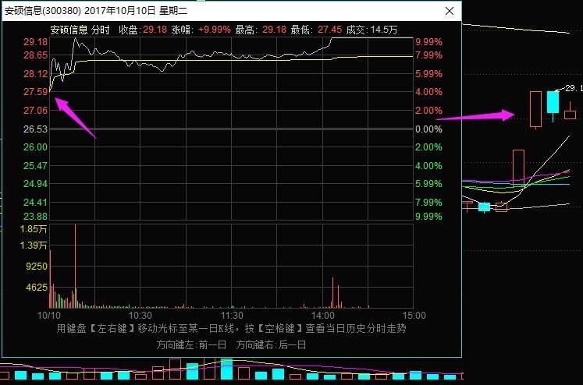The height and width of the screenshot is (385, 583).
Task: Click the 0.00% percent axis label
Action: click(428, 129)
